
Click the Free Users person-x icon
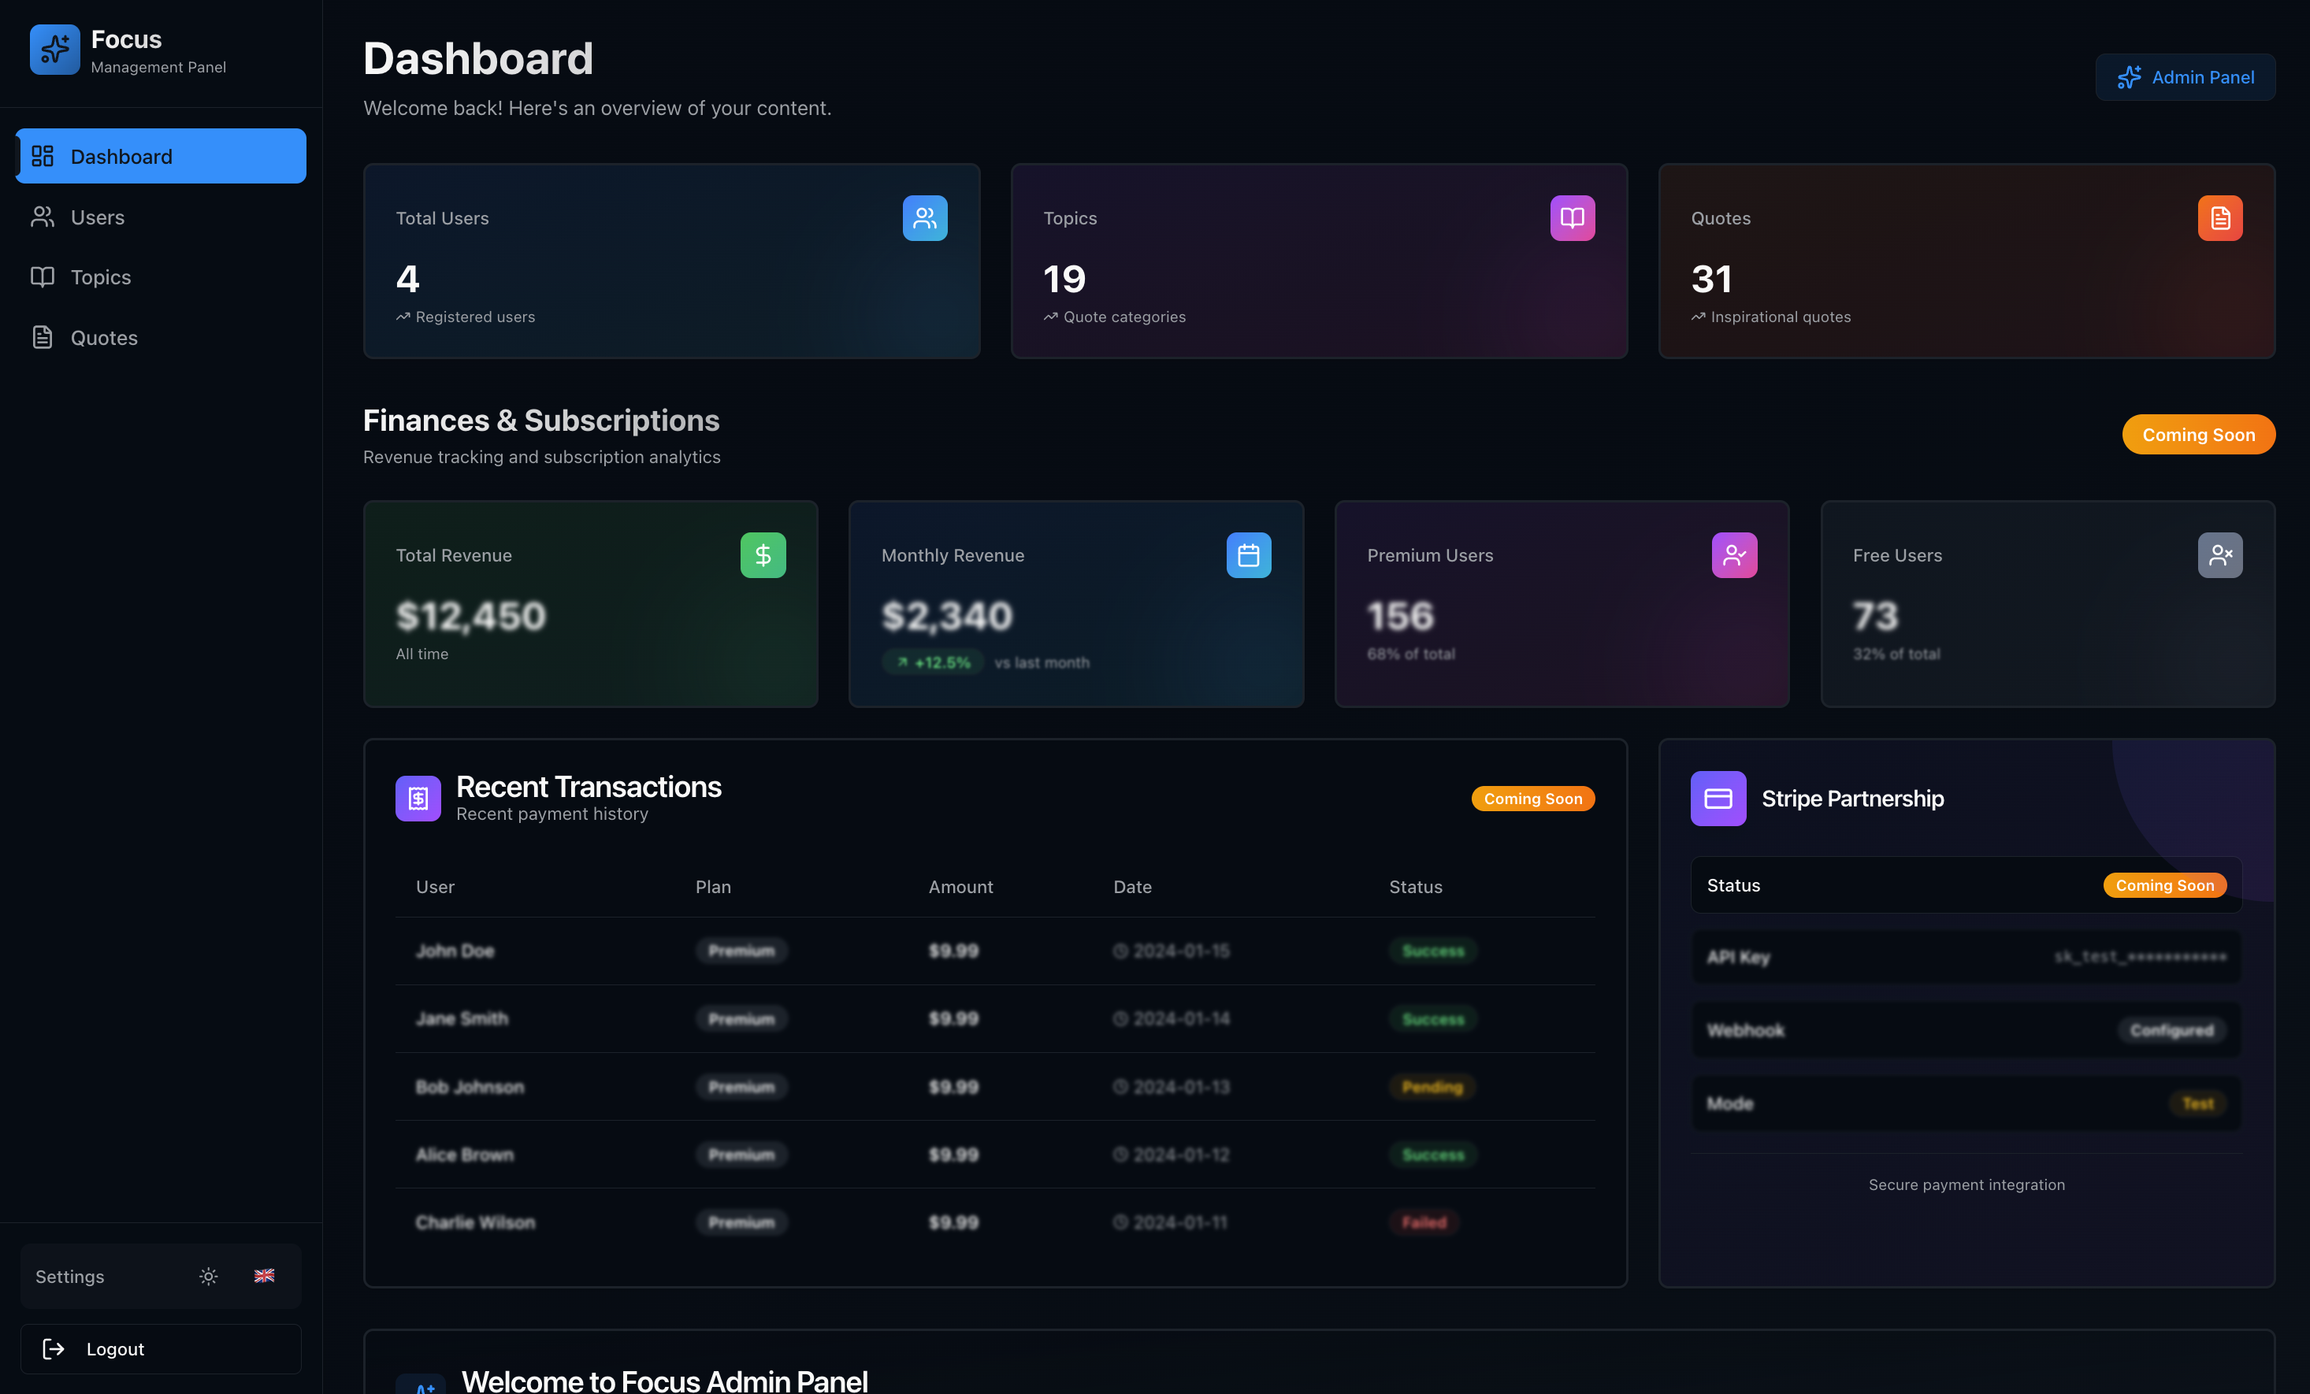(x=2219, y=555)
